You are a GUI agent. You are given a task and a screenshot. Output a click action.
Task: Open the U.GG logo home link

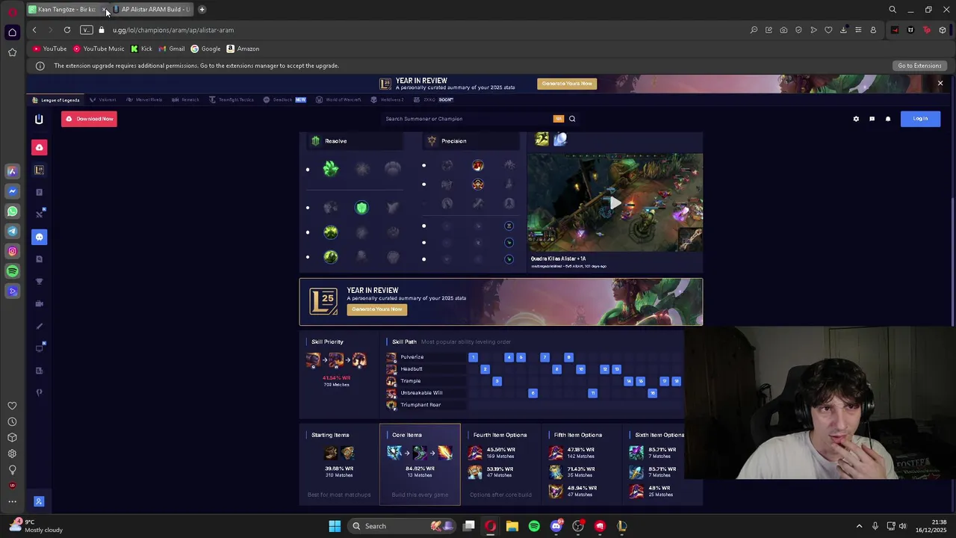point(39,119)
